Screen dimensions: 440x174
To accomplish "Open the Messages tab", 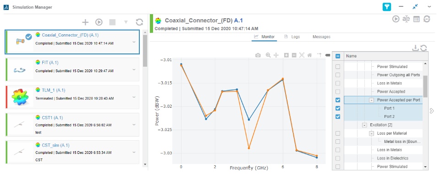I will (321, 37).
